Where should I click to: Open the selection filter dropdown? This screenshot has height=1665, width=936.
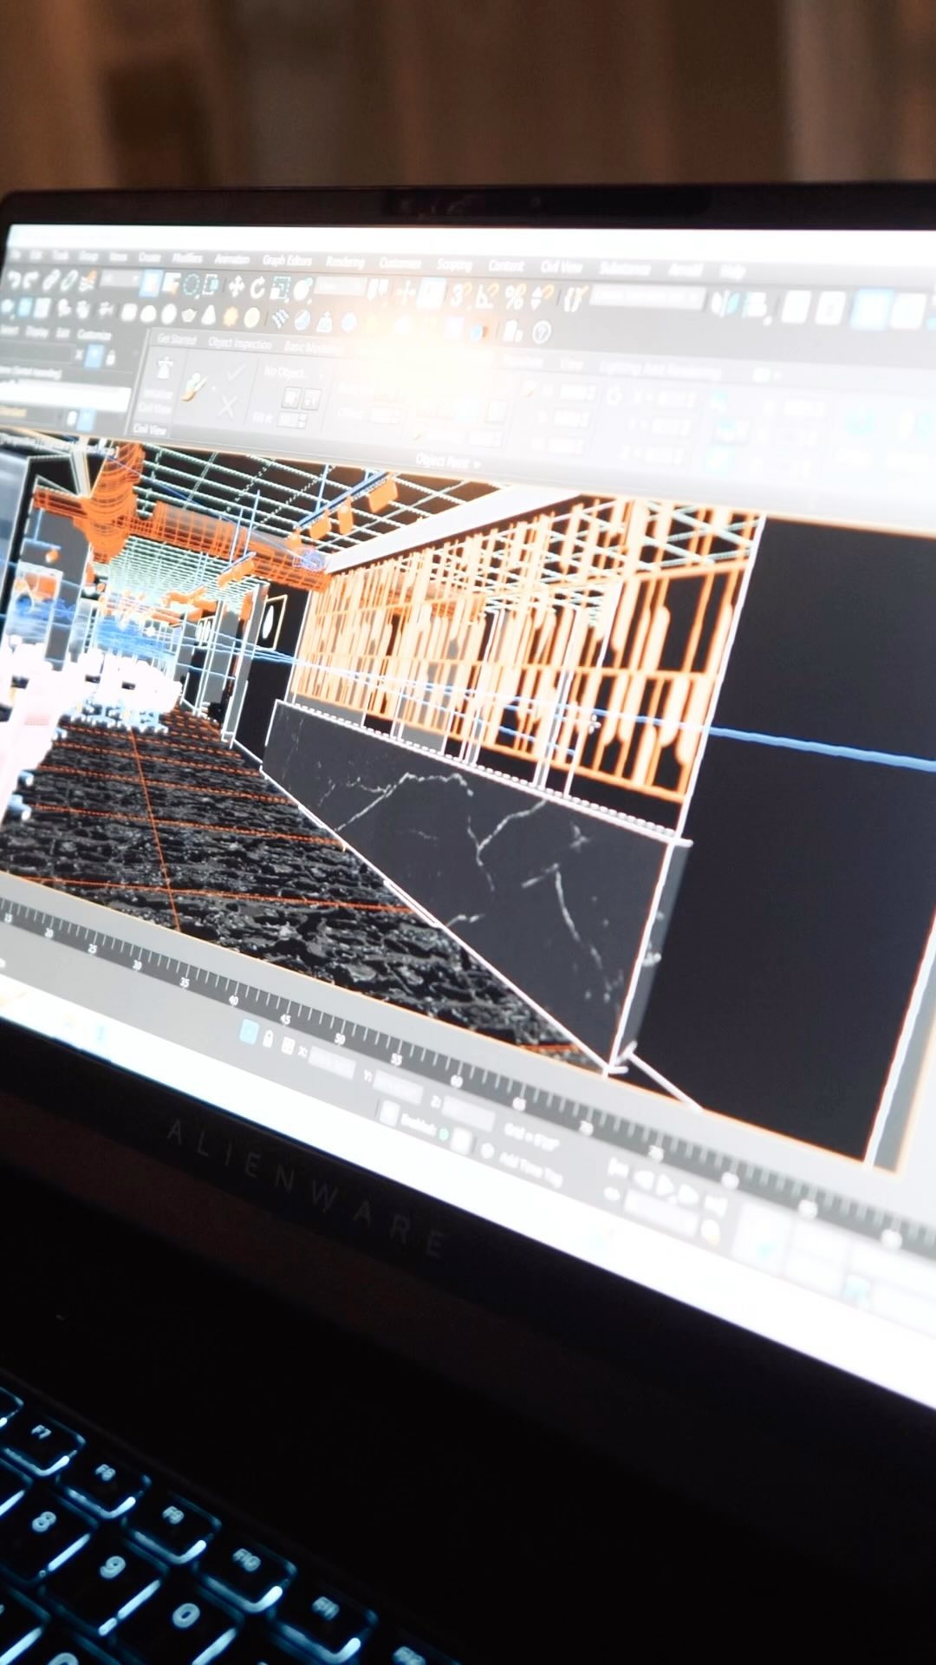pyautogui.click(x=120, y=281)
